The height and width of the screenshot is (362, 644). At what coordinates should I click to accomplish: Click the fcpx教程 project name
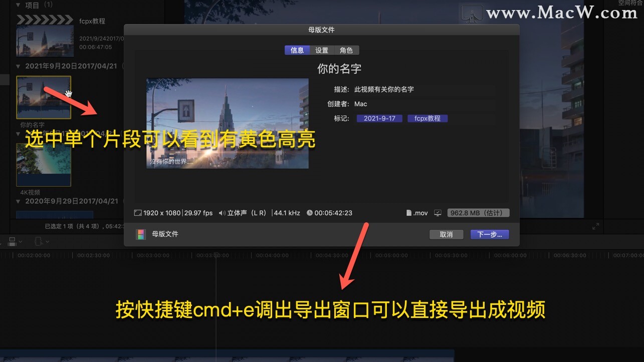(92, 21)
